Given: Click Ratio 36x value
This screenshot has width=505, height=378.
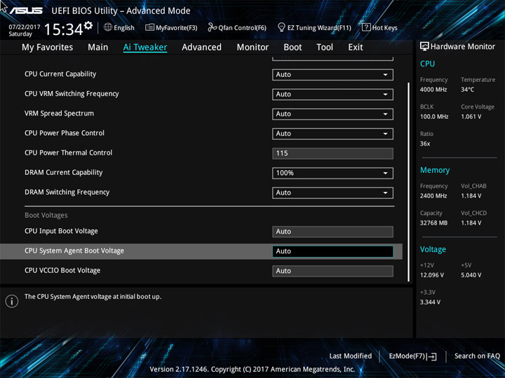Looking at the screenshot, I should pos(425,143).
